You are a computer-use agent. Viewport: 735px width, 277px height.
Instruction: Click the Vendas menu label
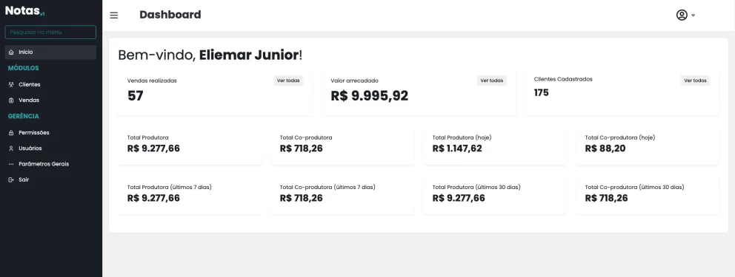(29, 100)
